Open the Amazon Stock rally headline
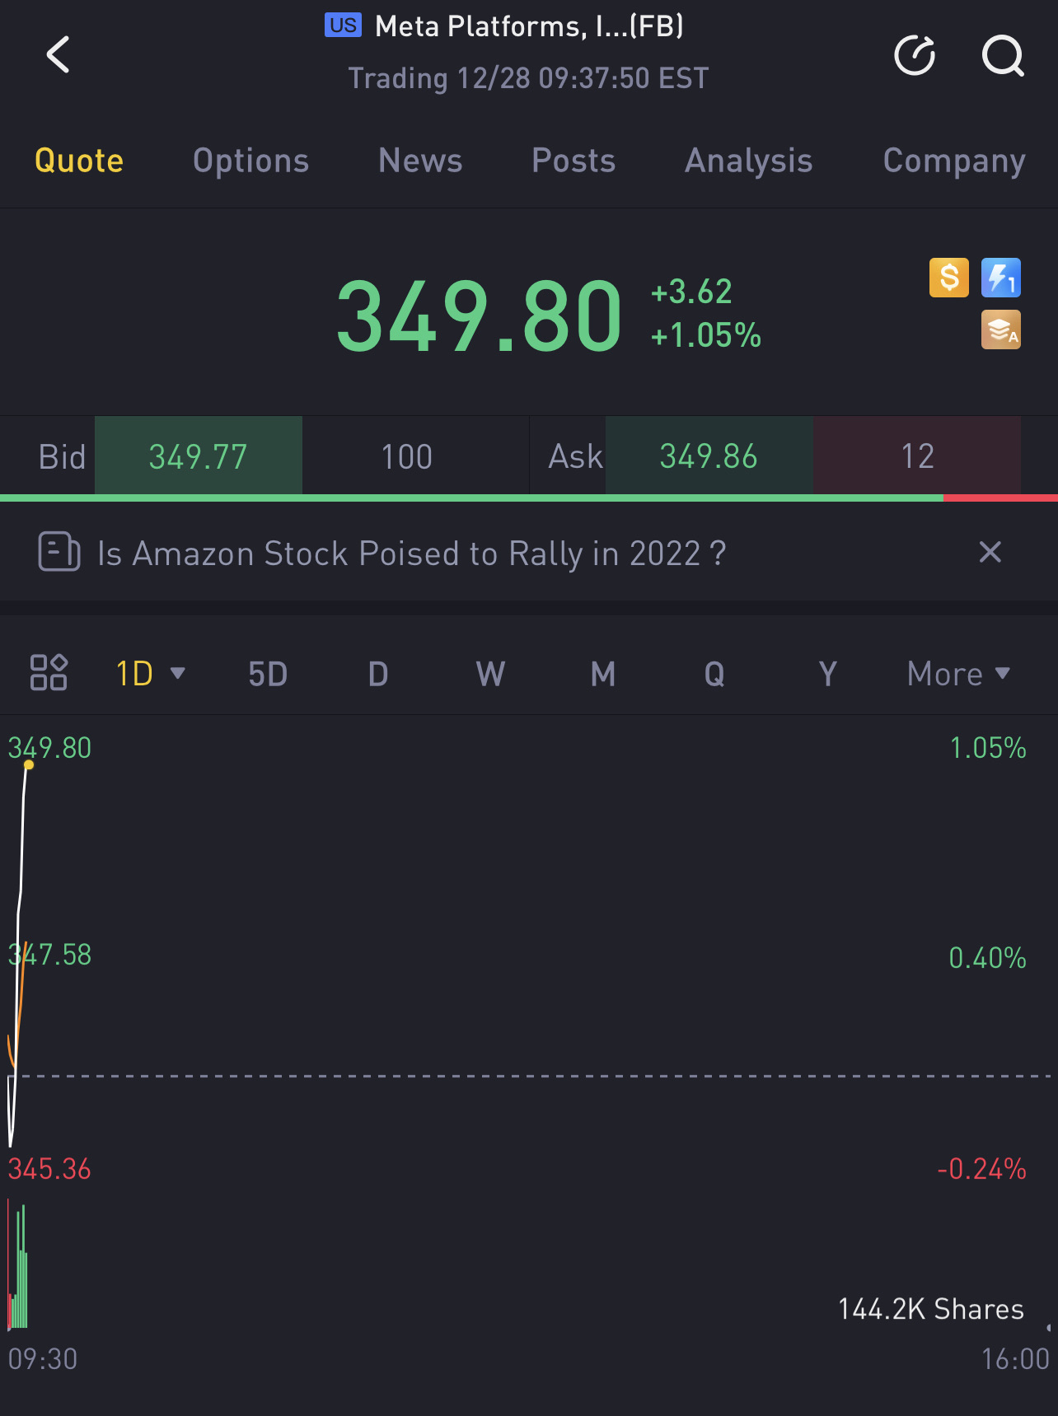 [x=412, y=554]
